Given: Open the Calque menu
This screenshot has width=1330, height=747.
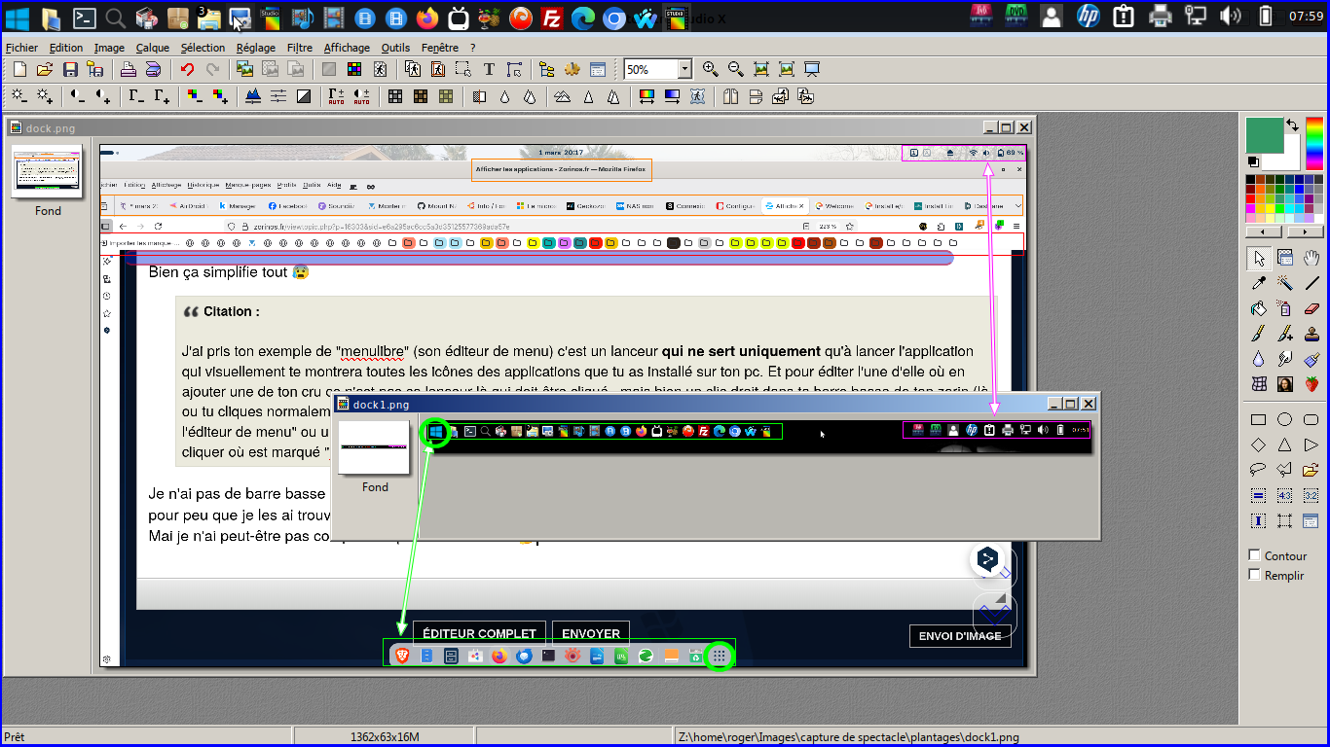Looking at the screenshot, I should (152, 47).
